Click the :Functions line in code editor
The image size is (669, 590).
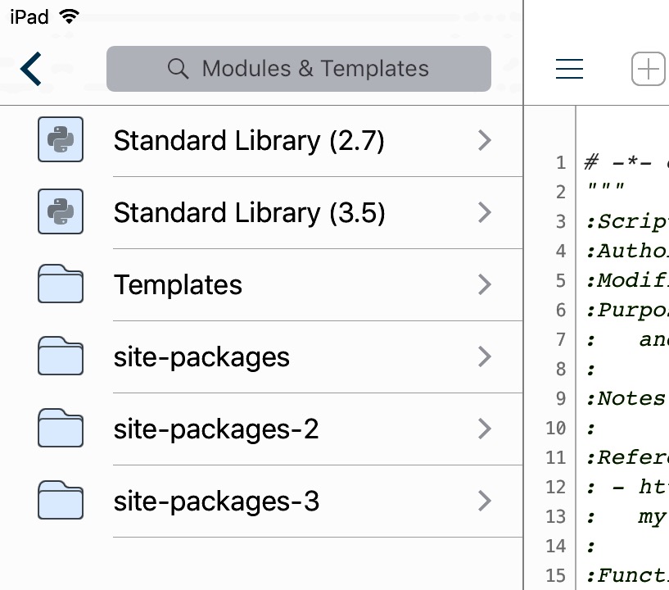point(627,576)
